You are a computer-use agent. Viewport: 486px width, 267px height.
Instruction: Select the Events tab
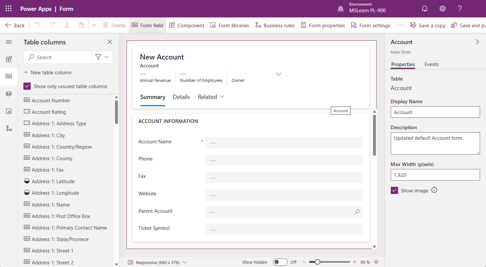pyautogui.click(x=432, y=64)
